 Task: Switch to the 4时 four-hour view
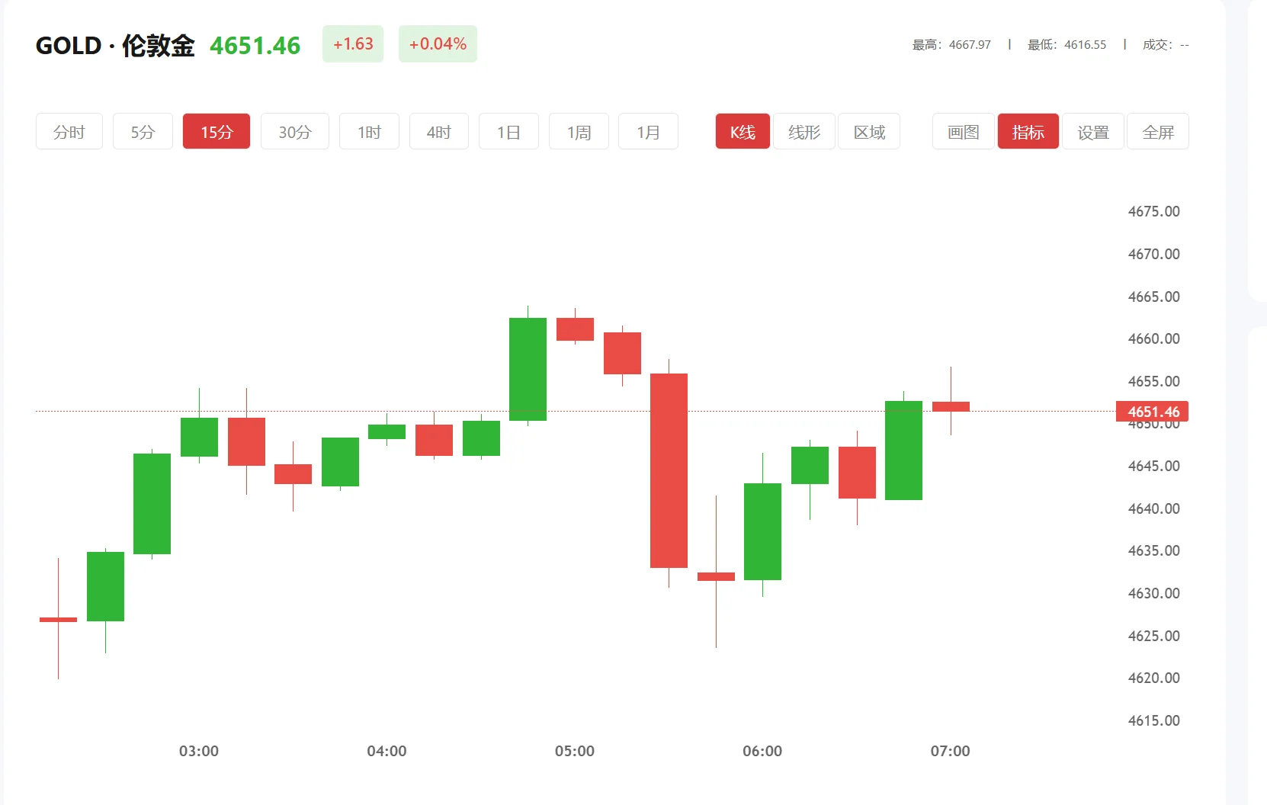[x=438, y=131]
